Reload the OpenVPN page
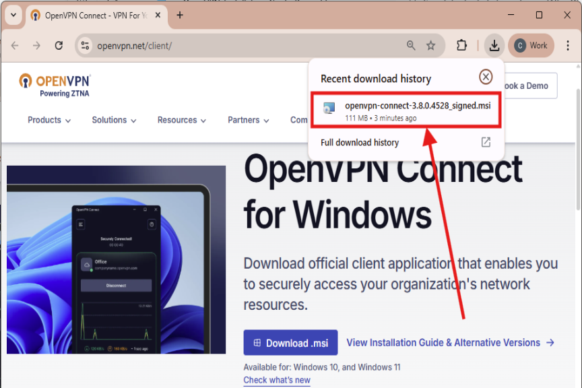 pyautogui.click(x=59, y=46)
